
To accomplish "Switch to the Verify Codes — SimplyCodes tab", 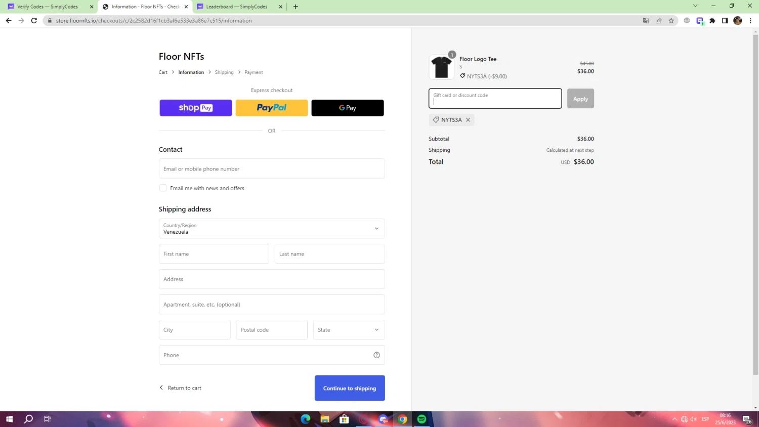I will click(48, 7).
